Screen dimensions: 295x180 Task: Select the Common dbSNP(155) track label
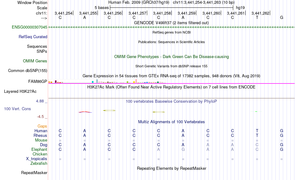tap(28, 70)
